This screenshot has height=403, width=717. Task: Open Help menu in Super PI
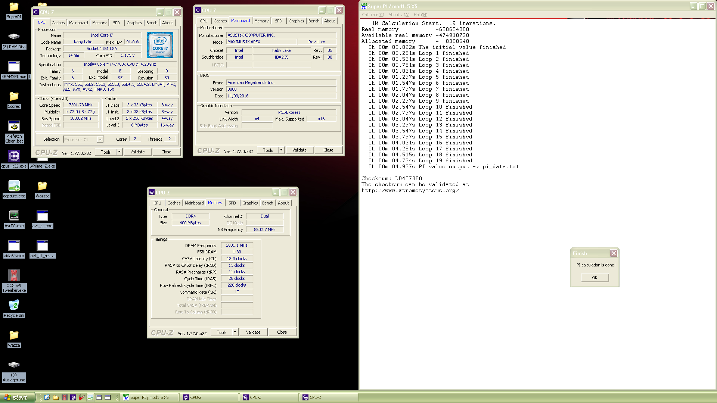pos(420,15)
